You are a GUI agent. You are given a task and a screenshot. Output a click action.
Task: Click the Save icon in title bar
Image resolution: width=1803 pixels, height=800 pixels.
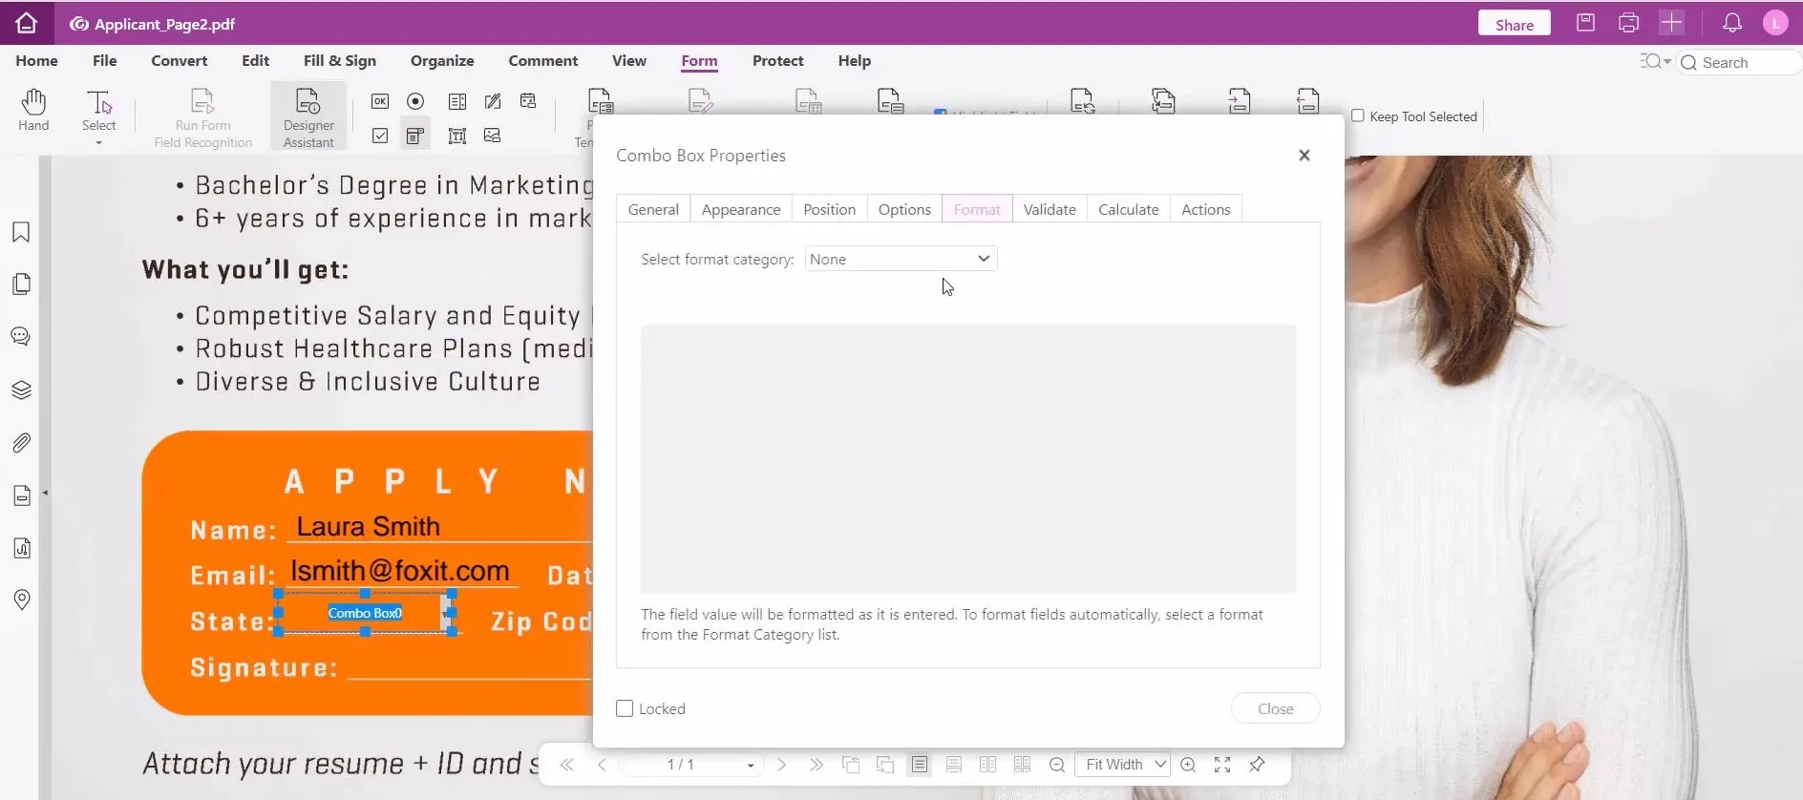[1585, 23]
